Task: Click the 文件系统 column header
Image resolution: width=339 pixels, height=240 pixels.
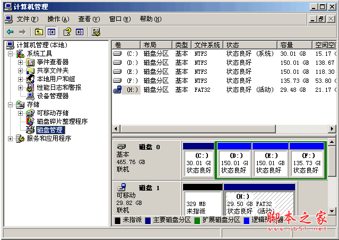Action: (207, 45)
